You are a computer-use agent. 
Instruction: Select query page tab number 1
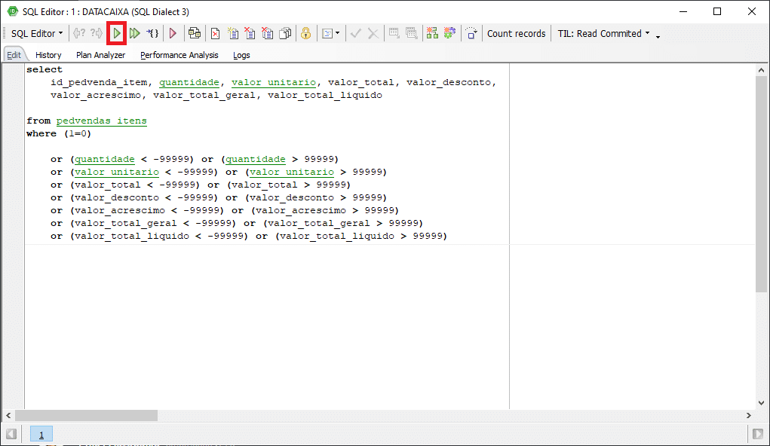click(41, 435)
